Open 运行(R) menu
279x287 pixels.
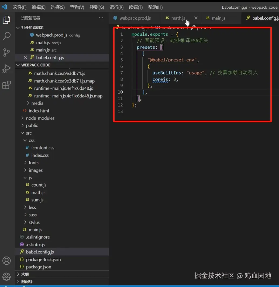(116, 7)
